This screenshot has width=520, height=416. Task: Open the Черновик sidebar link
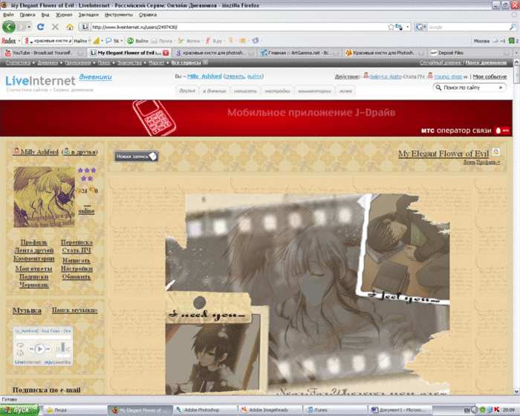[34, 285]
